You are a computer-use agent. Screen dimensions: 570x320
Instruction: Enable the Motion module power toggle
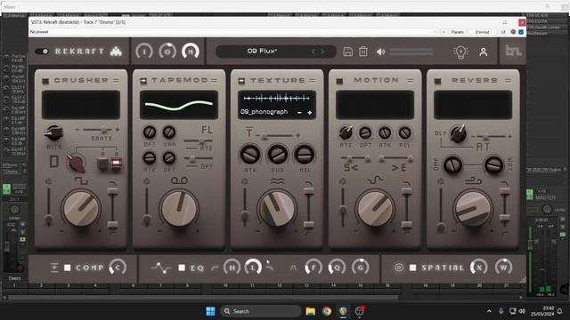(x=339, y=81)
